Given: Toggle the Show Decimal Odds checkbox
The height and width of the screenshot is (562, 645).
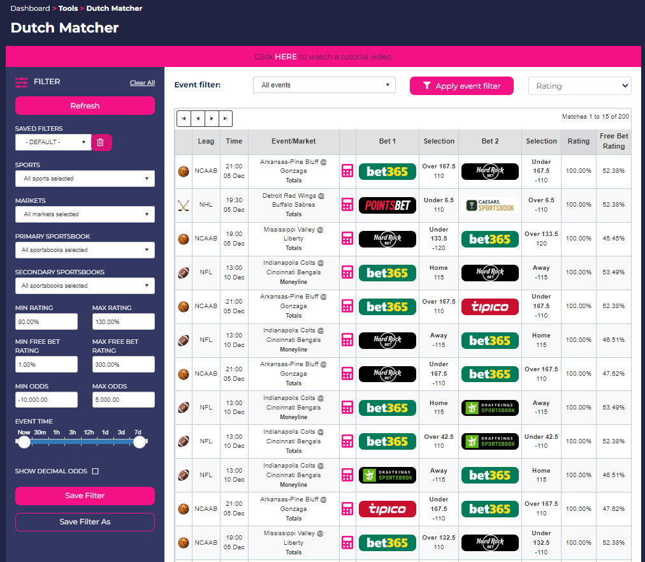Looking at the screenshot, I should pyautogui.click(x=96, y=471).
